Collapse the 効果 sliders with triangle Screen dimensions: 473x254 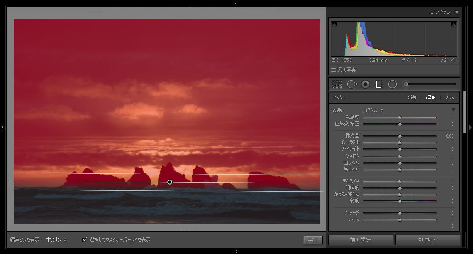pos(453,110)
